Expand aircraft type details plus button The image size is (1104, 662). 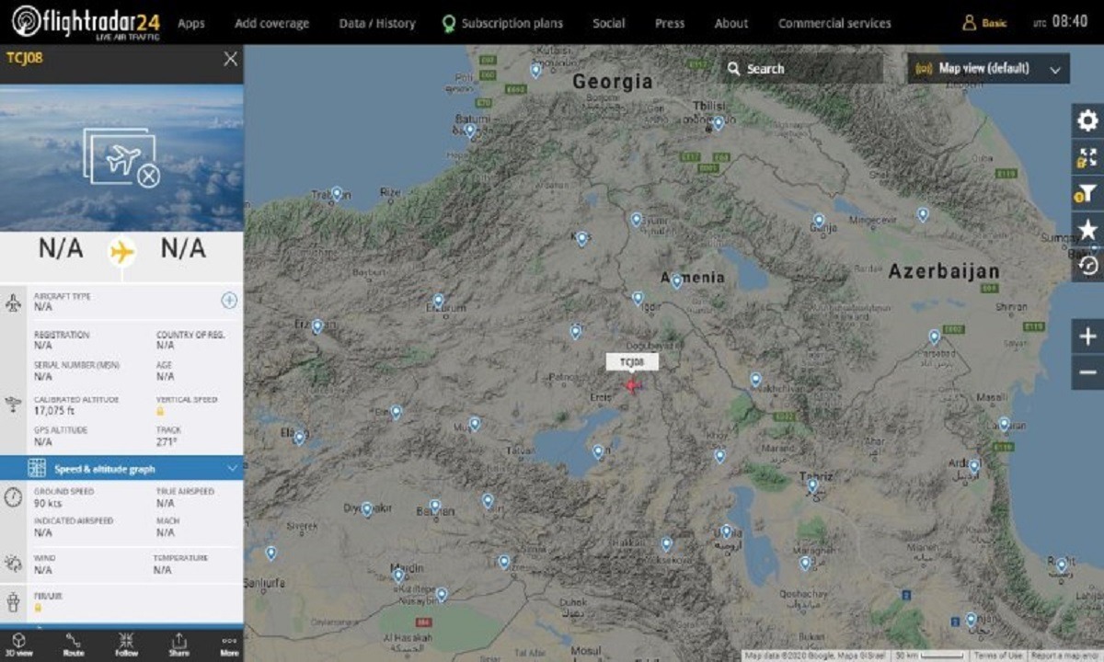(x=229, y=301)
